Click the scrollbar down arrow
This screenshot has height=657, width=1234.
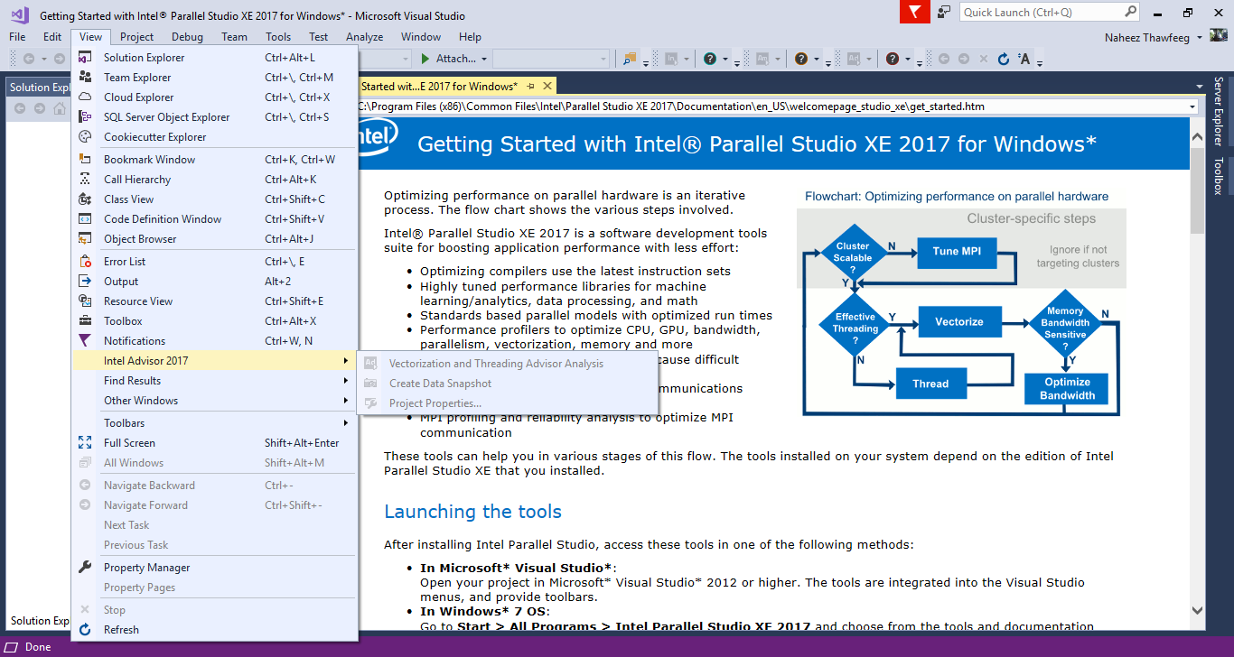1197,610
